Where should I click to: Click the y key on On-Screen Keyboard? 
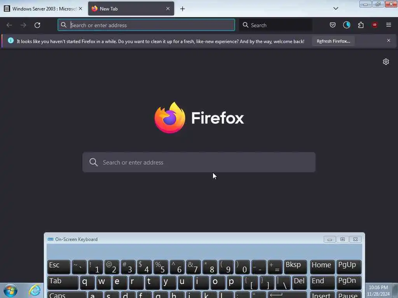169,283
